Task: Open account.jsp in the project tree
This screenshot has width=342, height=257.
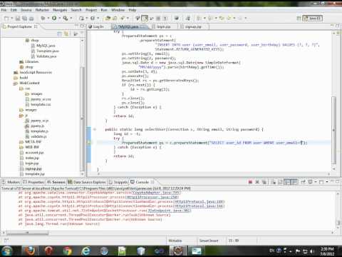Action: tap(32, 153)
